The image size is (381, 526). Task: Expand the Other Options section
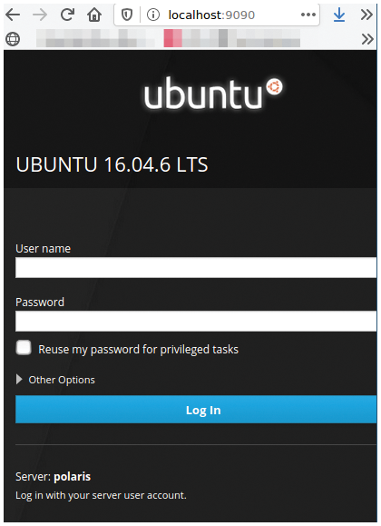click(x=55, y=380)
